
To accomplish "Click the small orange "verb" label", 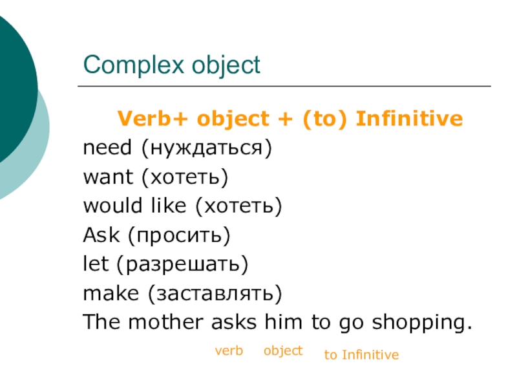I will [x=229, y=350].
